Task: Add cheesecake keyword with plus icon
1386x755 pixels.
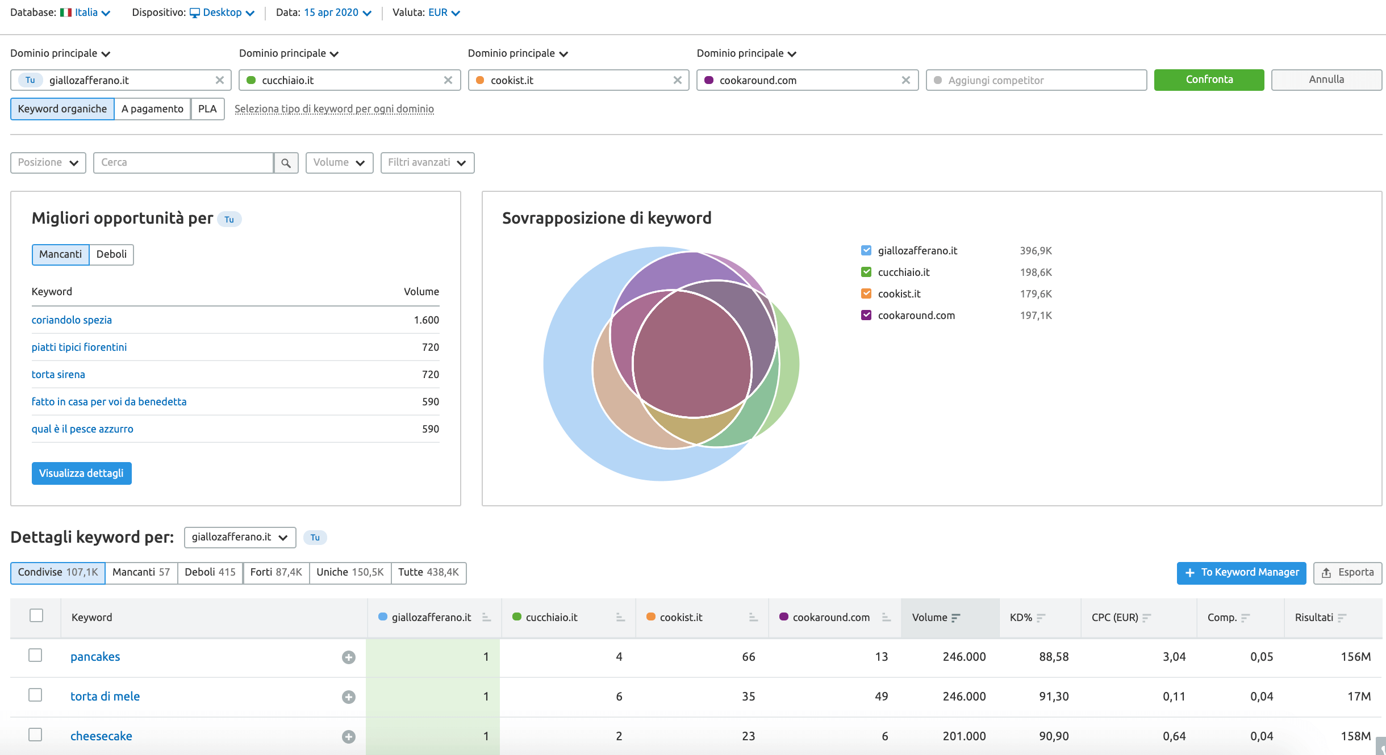Action: point(349,736)
